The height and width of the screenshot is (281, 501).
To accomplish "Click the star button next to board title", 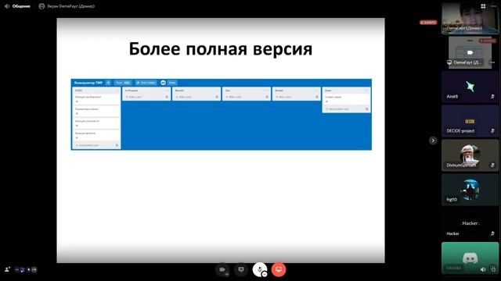I will click(x=108, y=83).
